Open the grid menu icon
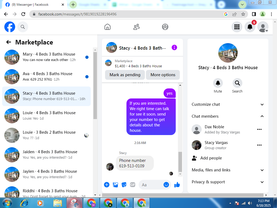Viewport: 277px width, 208px height. pyautogui.click(x=237, y=27)
